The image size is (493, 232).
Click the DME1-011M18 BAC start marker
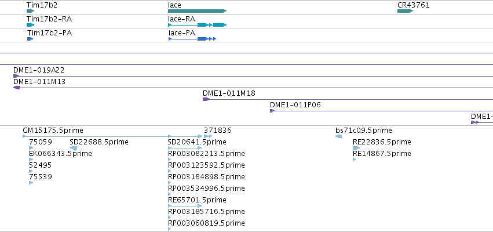(x=206, y=99)
